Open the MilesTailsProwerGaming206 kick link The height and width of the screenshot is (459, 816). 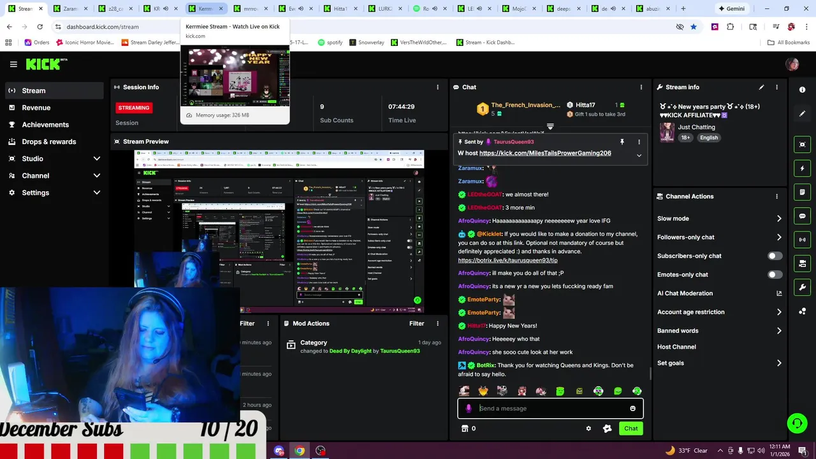[x=545, y=153]
